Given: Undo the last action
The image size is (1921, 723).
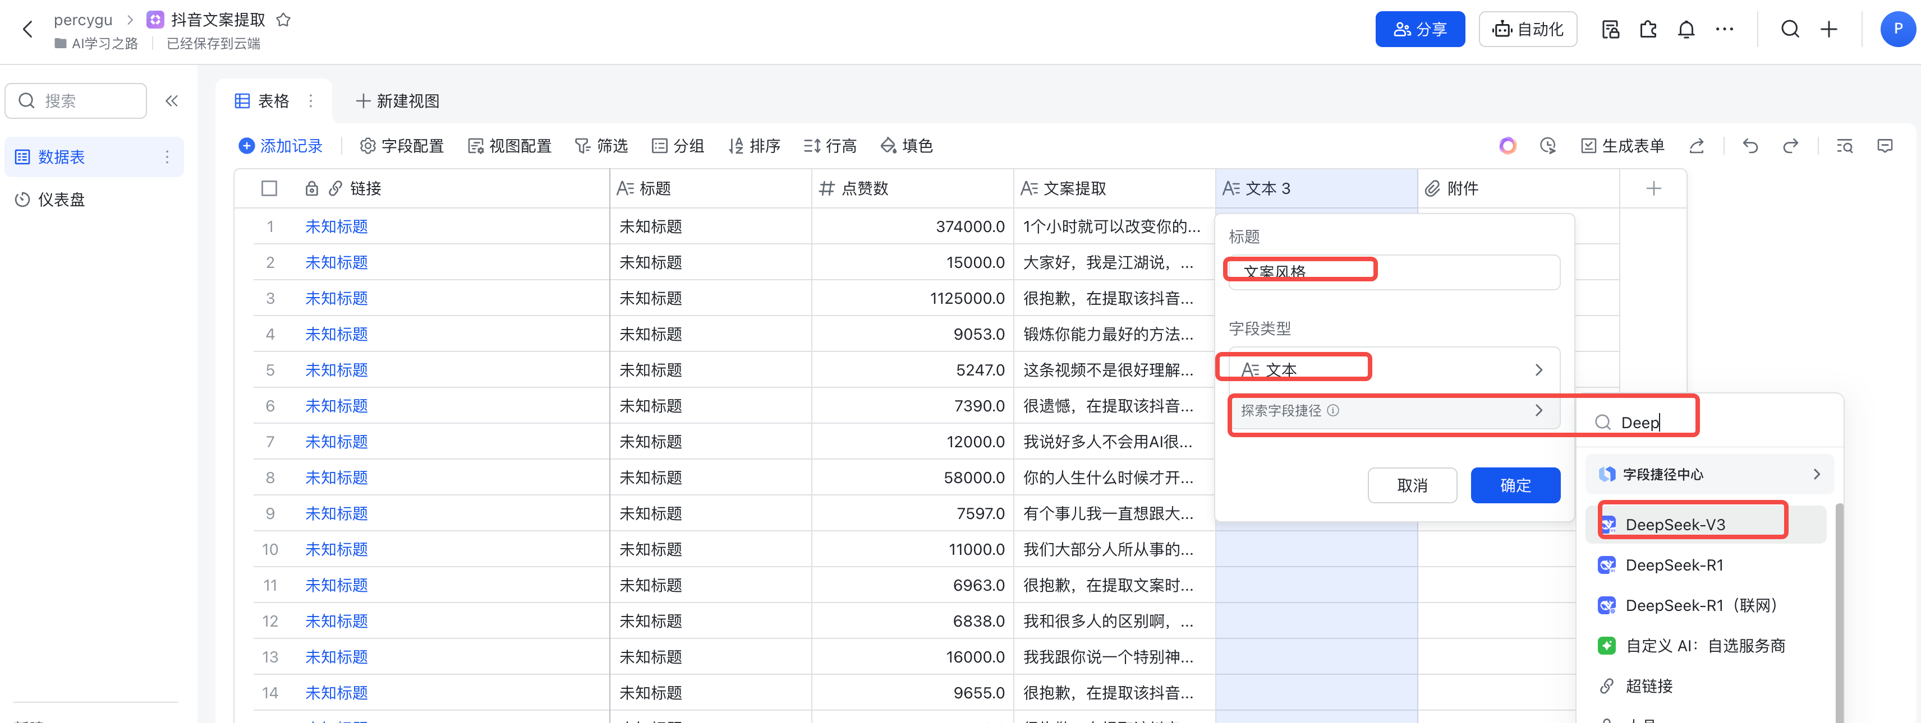Looking at the screenshot, I should (1750, 146).
